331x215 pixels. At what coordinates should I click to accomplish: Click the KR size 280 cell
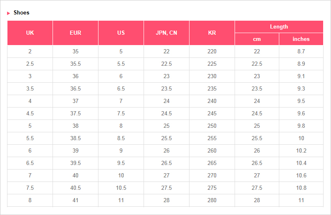212,200
